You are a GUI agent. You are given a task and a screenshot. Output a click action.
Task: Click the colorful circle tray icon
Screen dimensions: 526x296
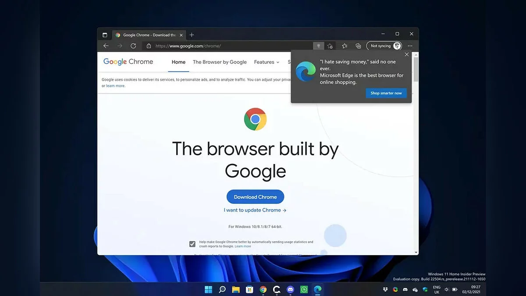pyautogui.click(x=395, y=289)
